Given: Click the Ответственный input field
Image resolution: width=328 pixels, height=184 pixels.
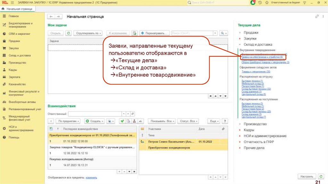Looking at the screenshot, I should tap(95, 114).
